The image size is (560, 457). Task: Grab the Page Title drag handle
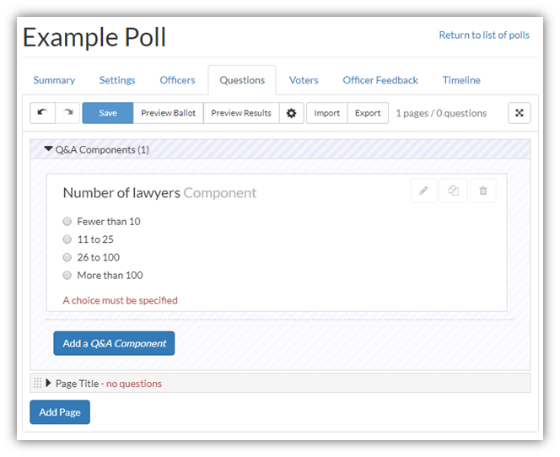point(37,383)
